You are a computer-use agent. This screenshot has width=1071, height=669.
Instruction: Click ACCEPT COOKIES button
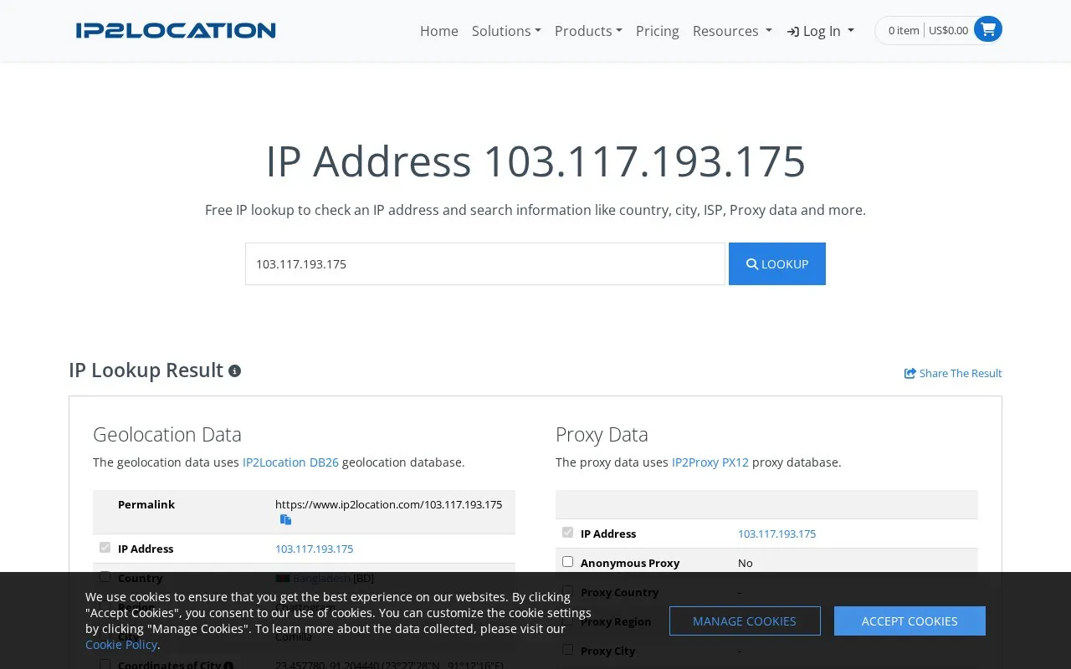tap(910, 621)
